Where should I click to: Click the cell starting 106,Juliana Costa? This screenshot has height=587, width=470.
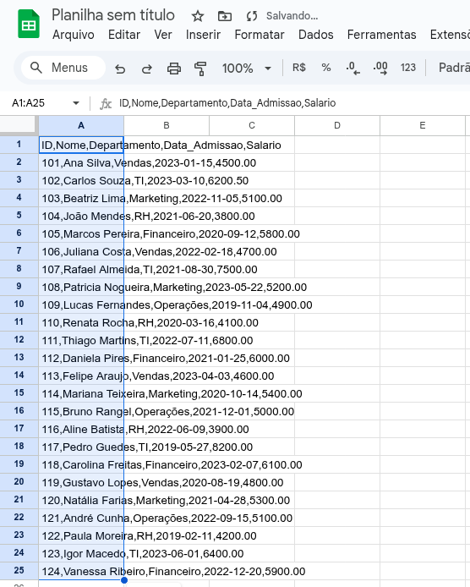coord(81,251)
